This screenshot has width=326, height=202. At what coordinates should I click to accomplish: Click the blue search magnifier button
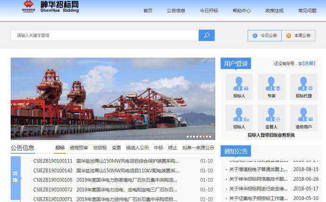click(206, 35)
